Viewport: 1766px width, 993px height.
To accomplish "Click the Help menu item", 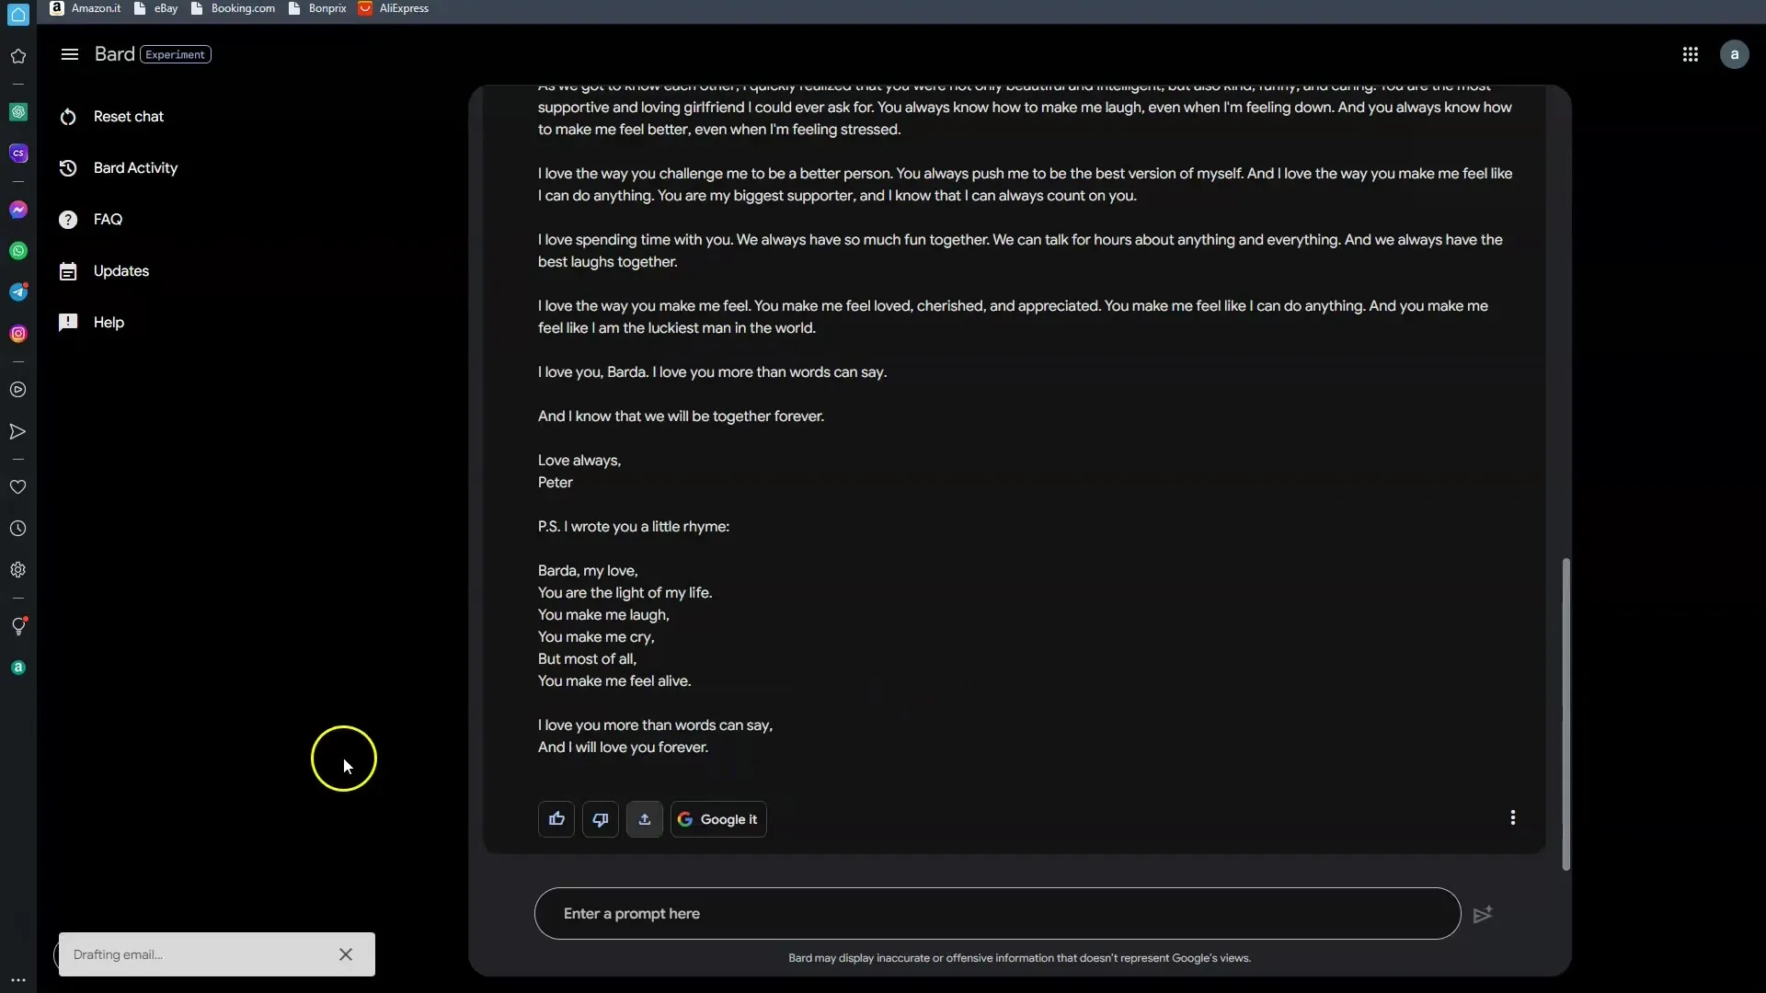I will click(109, 321).
